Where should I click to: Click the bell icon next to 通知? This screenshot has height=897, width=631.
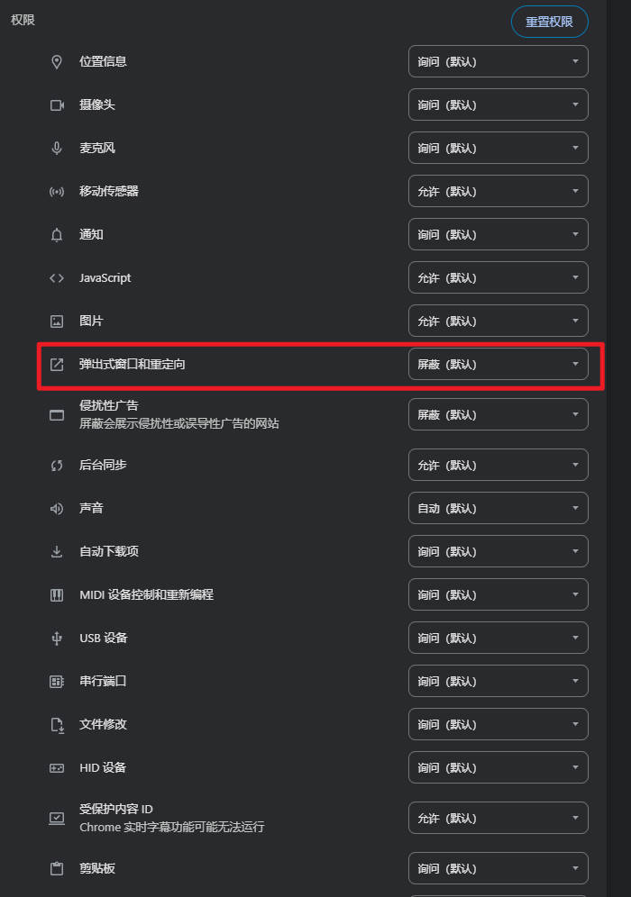(56, 234)
